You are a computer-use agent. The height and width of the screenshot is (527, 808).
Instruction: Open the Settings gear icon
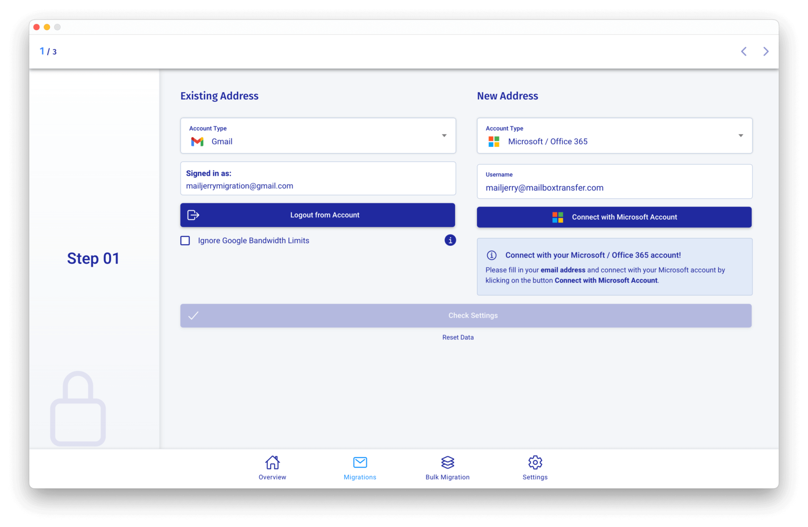click(535, 462)
